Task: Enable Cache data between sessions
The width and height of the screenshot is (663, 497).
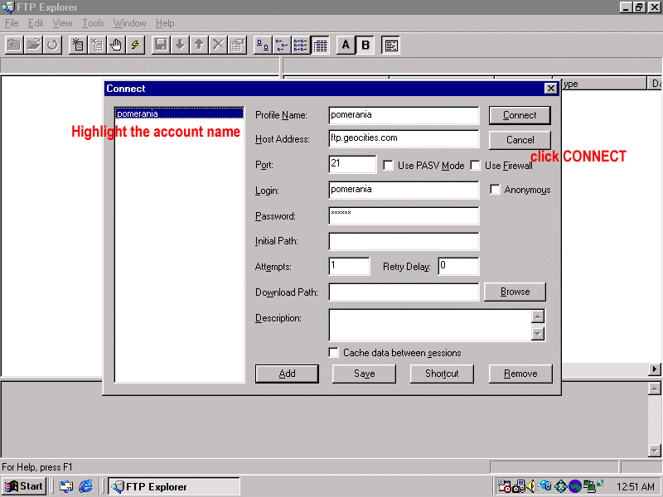Action: point(334,353)
